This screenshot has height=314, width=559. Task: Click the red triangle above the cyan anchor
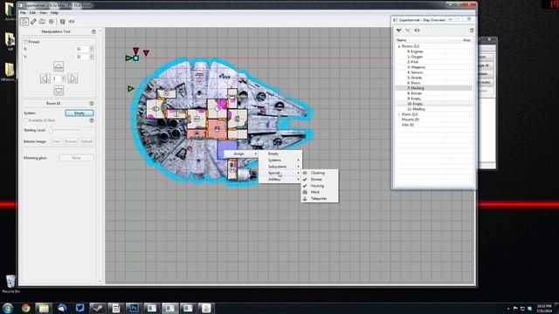point(136,51)
